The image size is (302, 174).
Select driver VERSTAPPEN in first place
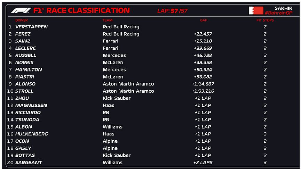click(x=31, y=27)
